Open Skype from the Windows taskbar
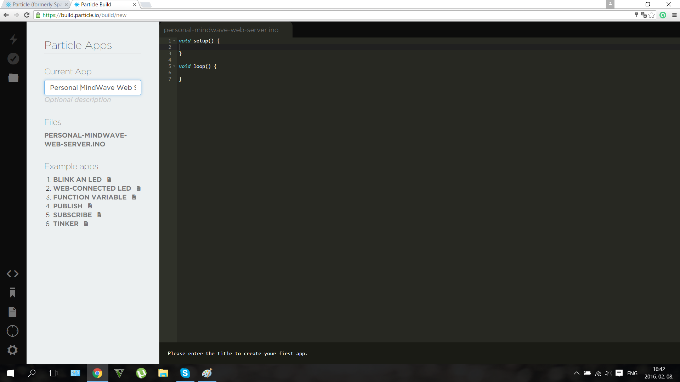 [x=185, y=373]
